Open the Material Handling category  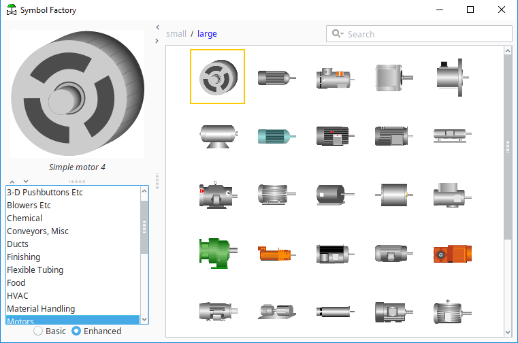tap(73, 308)
